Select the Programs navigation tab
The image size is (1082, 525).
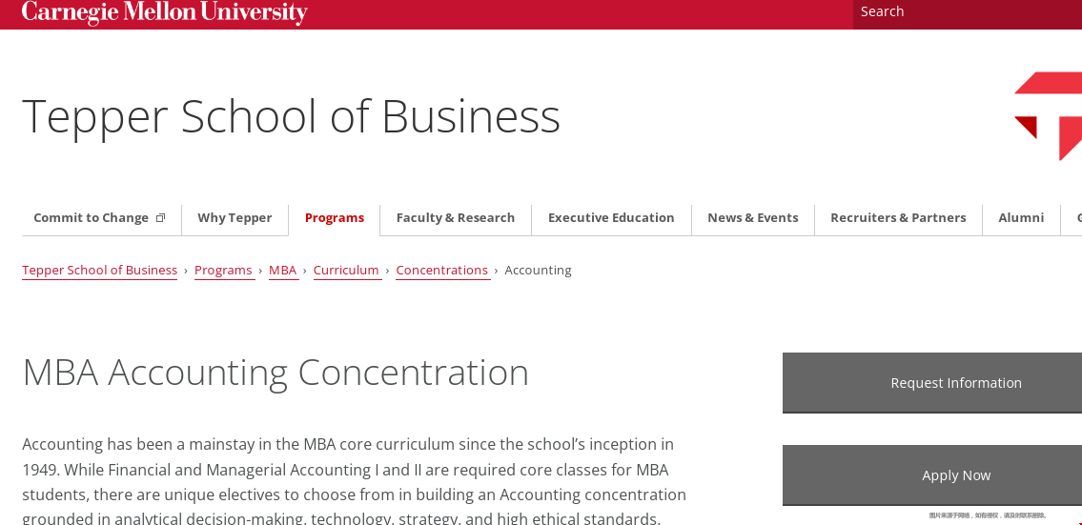click(x=334, y=218)
